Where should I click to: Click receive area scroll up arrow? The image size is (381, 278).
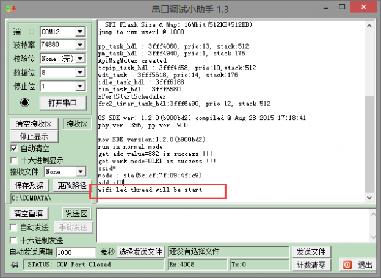click(x=369, y=26)
